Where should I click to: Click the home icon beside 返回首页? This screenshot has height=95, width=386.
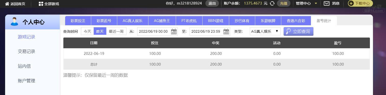[7, 4]
